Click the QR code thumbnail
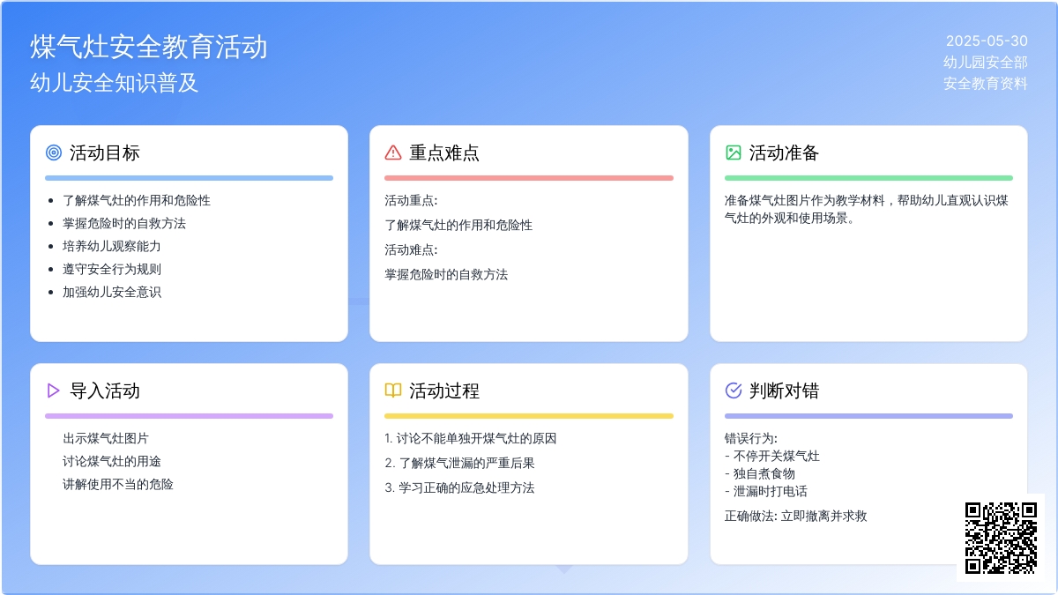Screen dimensions: 1058x595 click(1001, 538)
